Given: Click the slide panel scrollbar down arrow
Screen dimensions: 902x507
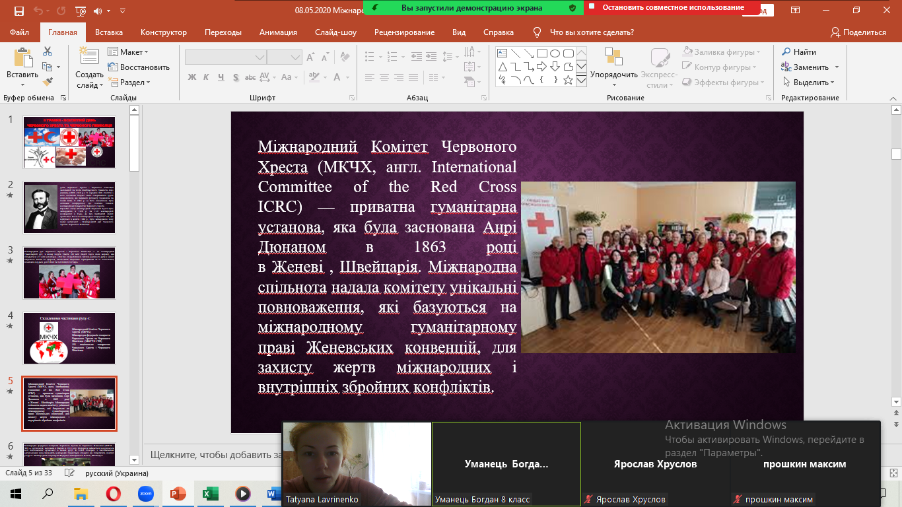Looking at the screenshot, I should pos(135,459).
